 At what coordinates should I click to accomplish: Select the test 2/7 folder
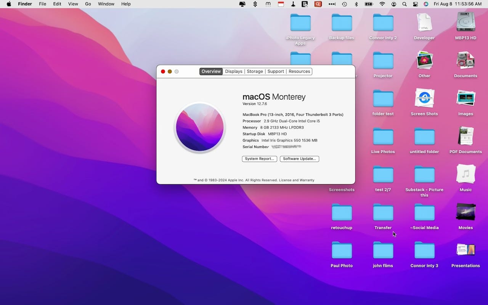tap(383, 174)
